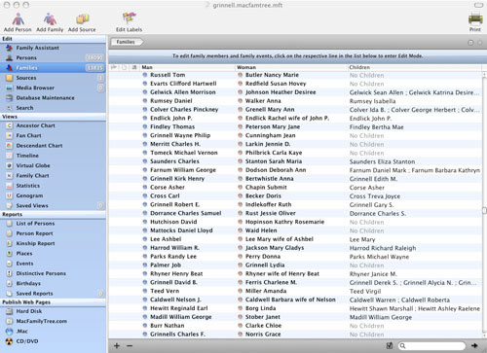This screenshot has height=353, width=487.
Task: Click Stanton Sarah Maria in Woman column
Action: [x=274, y=161]
